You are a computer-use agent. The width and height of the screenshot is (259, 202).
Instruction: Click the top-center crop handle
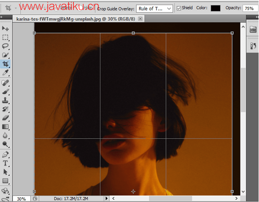[x=133, y=33]
